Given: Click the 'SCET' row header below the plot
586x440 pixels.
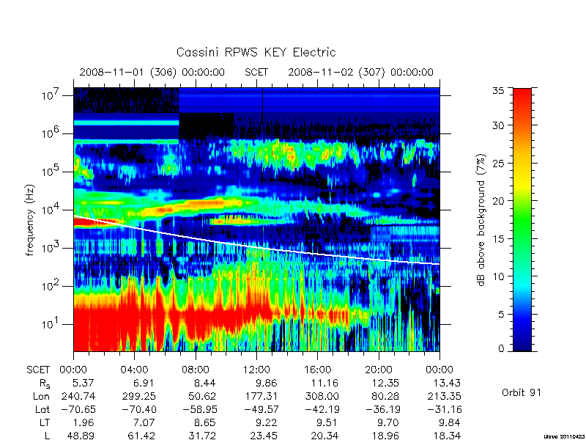Looking at the screenshot, I should point(38,370).
